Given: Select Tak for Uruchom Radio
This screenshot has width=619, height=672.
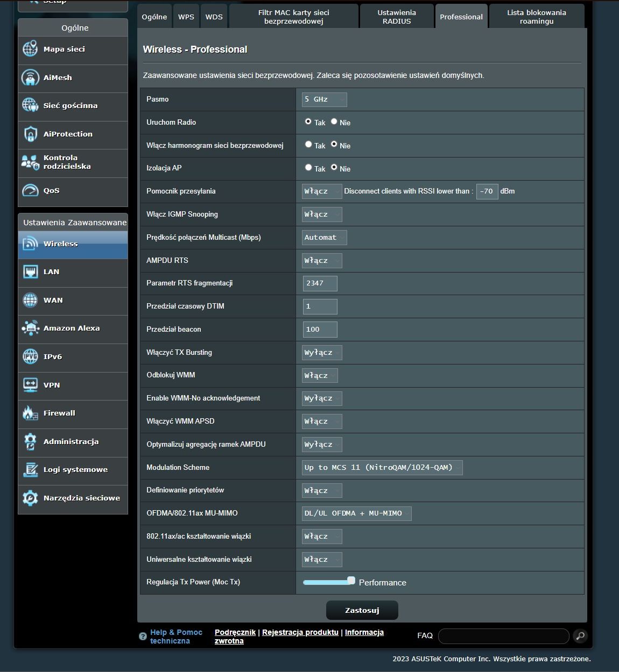Looking at the screenshot, I should tap(308, 121).
